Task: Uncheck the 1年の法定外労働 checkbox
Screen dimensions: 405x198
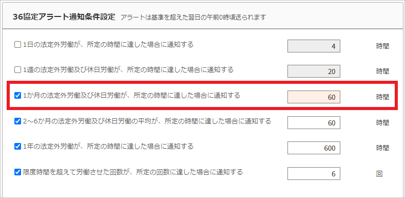Action: (x=17, y=147)
